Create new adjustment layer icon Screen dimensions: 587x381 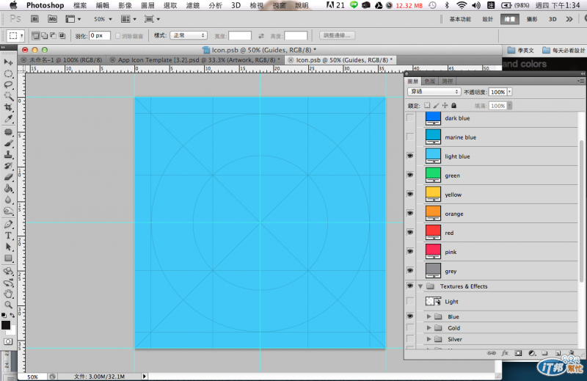[x=531, y=353]
